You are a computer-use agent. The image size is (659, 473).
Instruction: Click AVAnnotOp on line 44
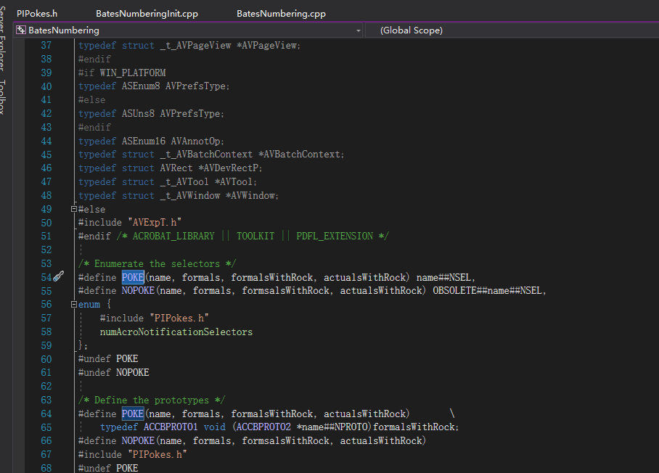click(x=195, y=141)
